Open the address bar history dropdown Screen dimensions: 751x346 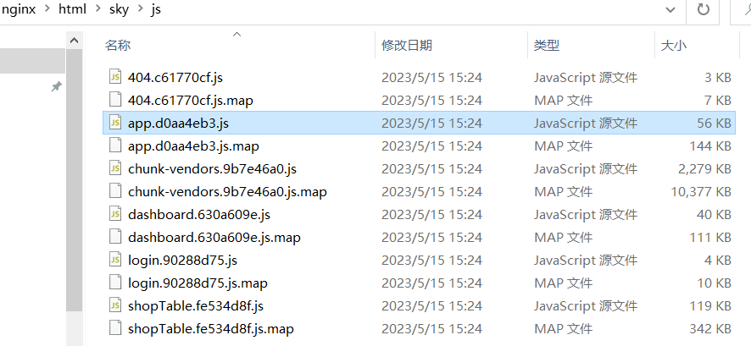(670, 9)
